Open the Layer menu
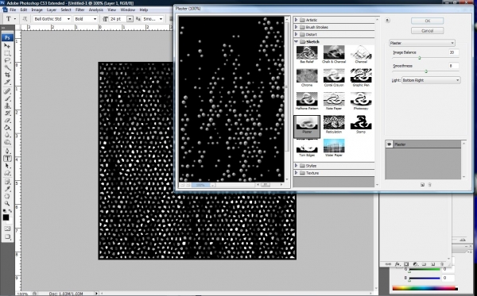The height and width of the screenshot is (296, 477). pyautogui.click(x=52, y=10)
